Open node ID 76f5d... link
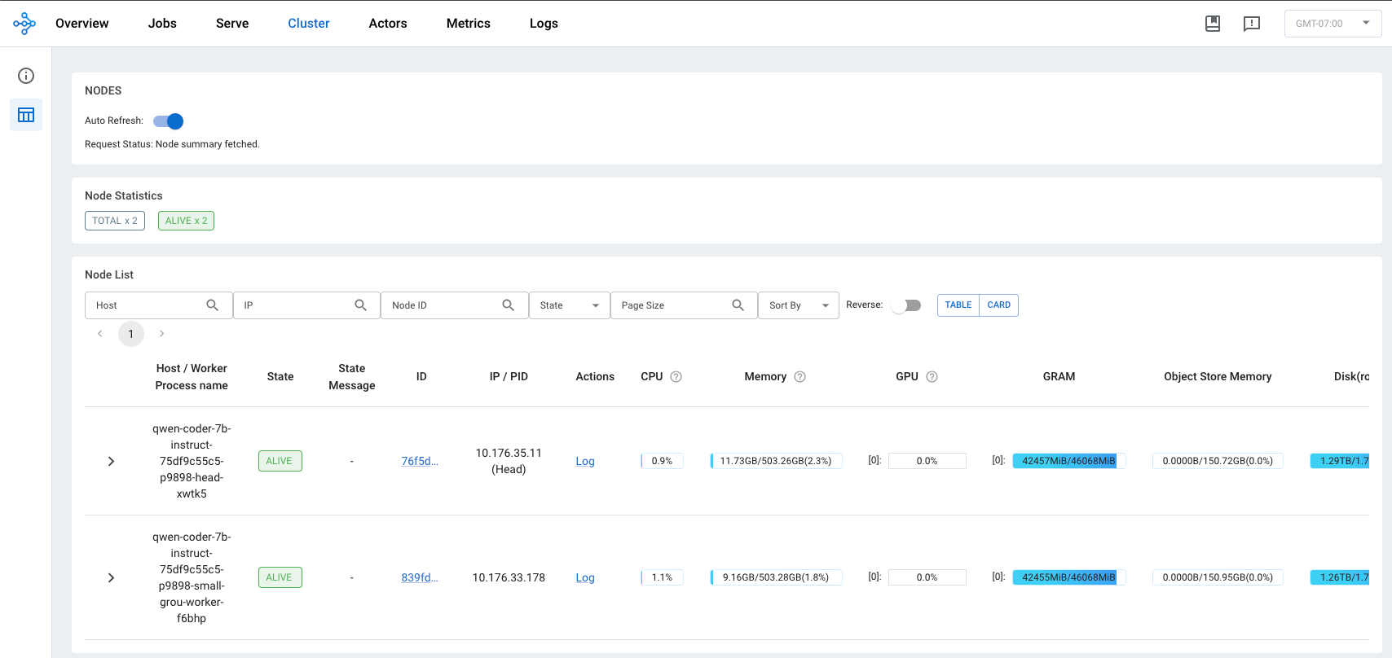 pos(420,462)
